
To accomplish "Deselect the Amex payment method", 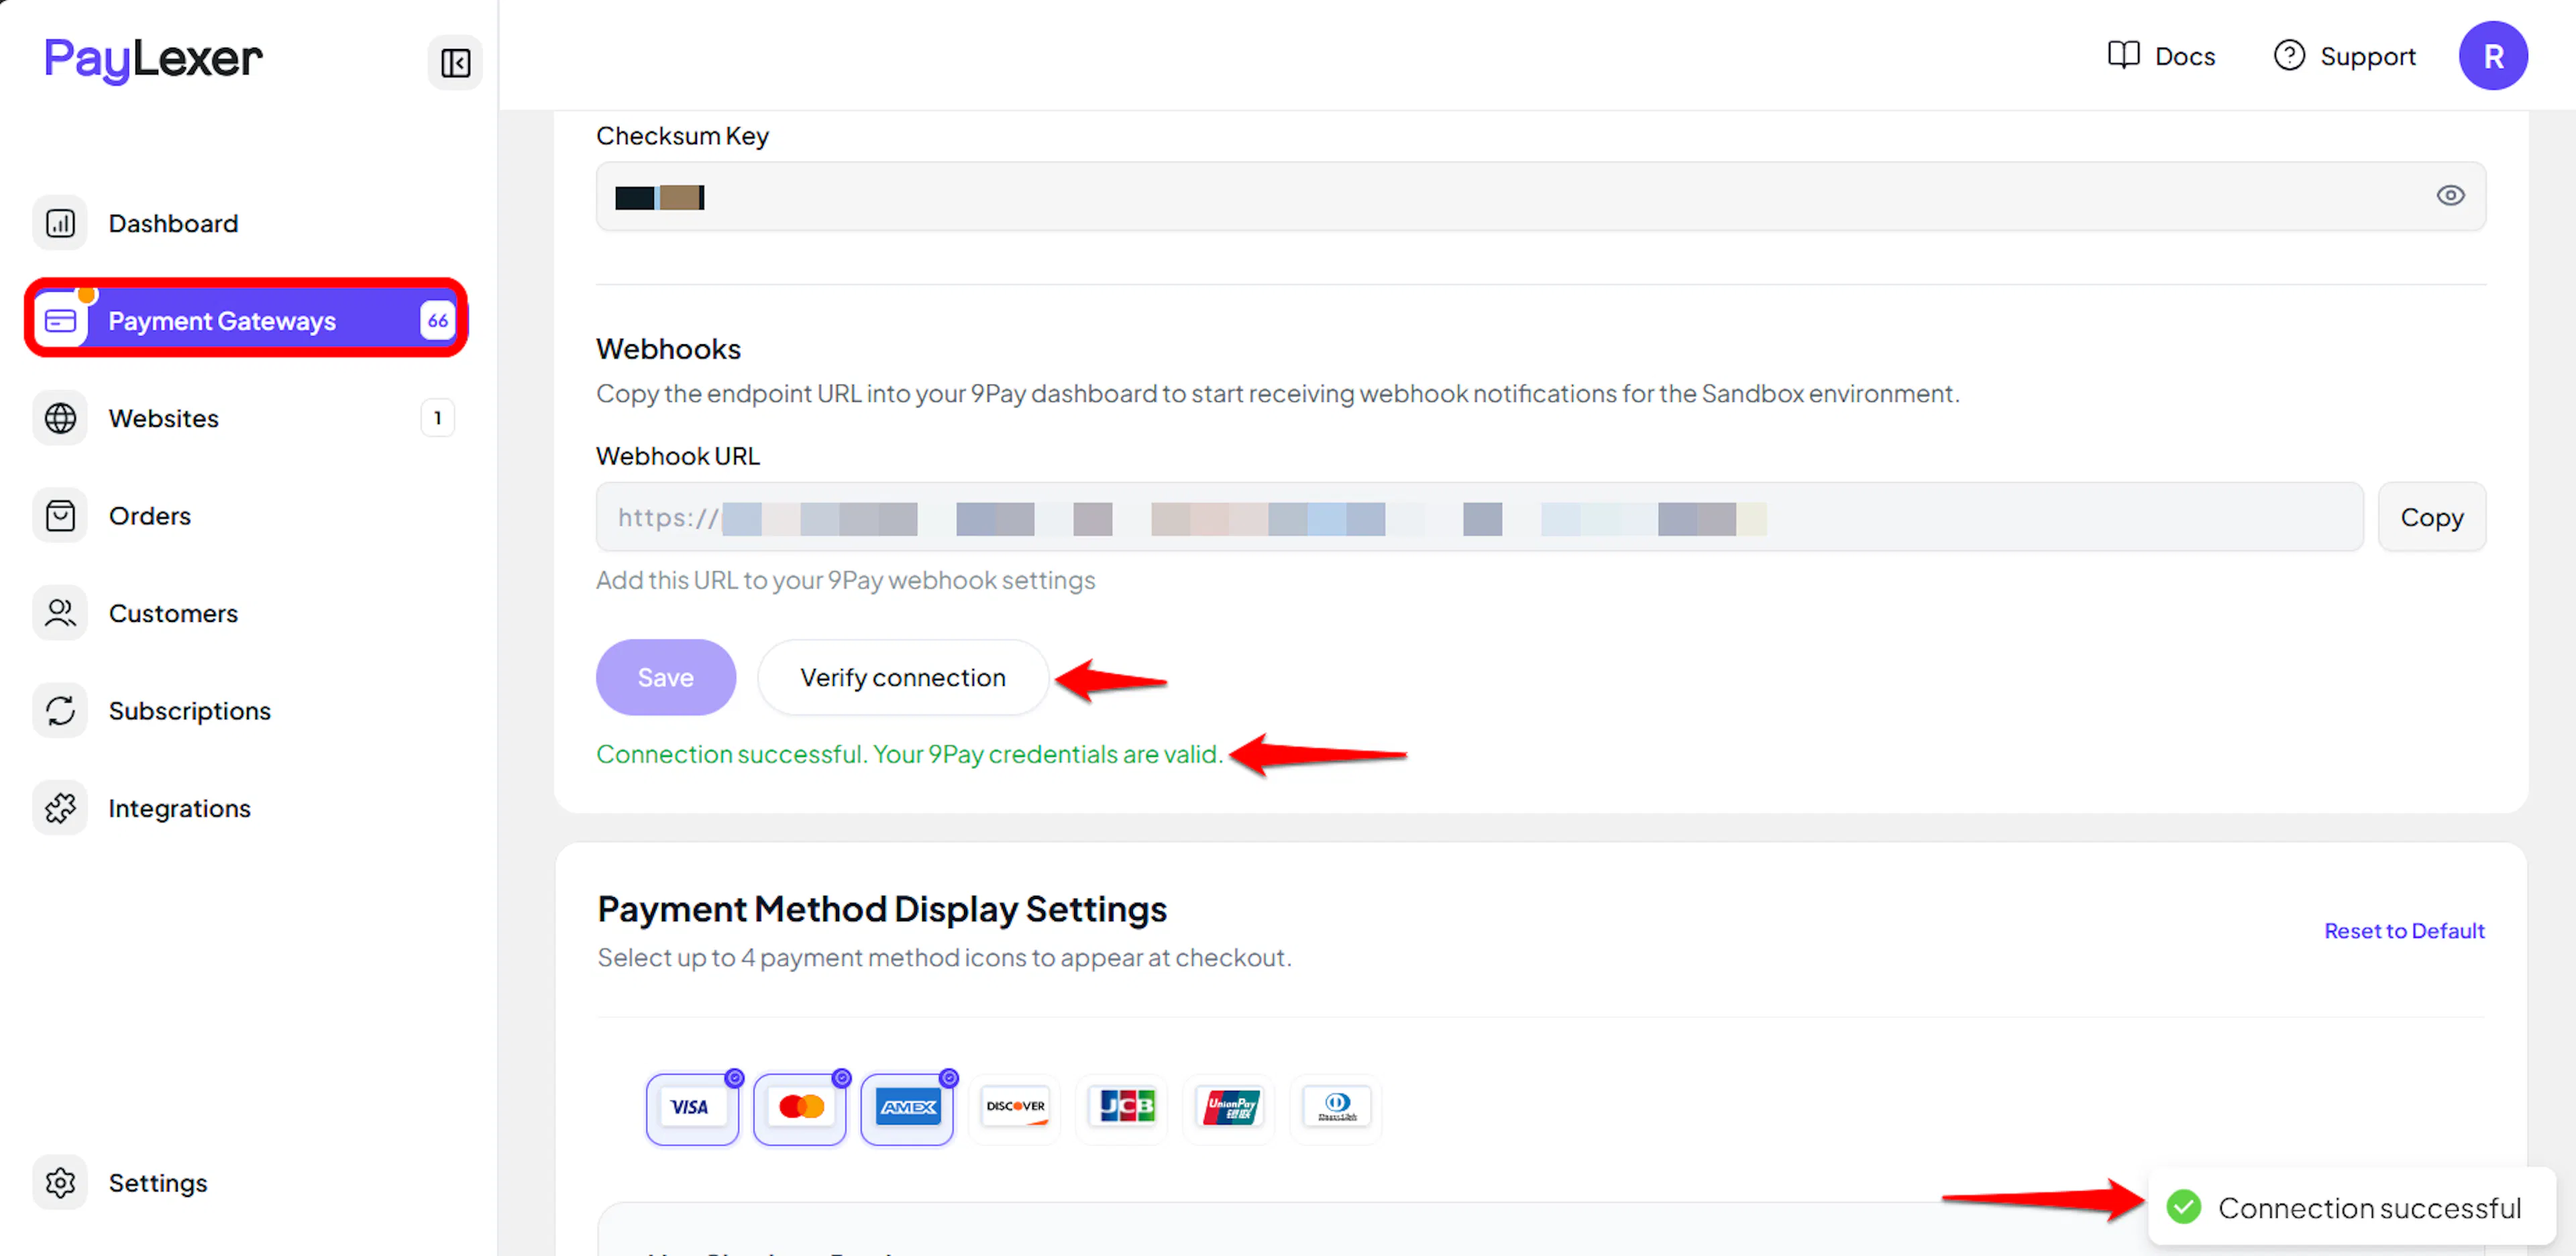I will pos(907,1108).
